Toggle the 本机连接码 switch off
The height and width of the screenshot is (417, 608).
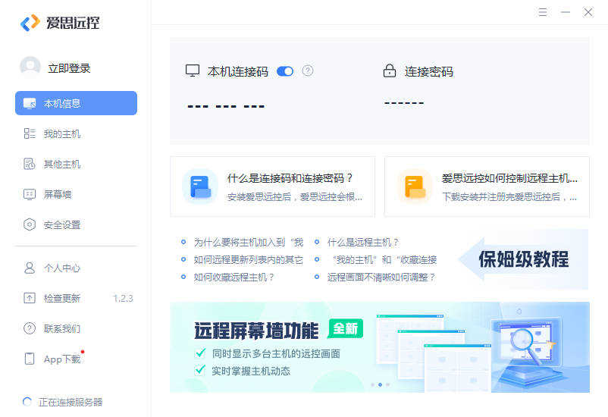pos(285,71)
